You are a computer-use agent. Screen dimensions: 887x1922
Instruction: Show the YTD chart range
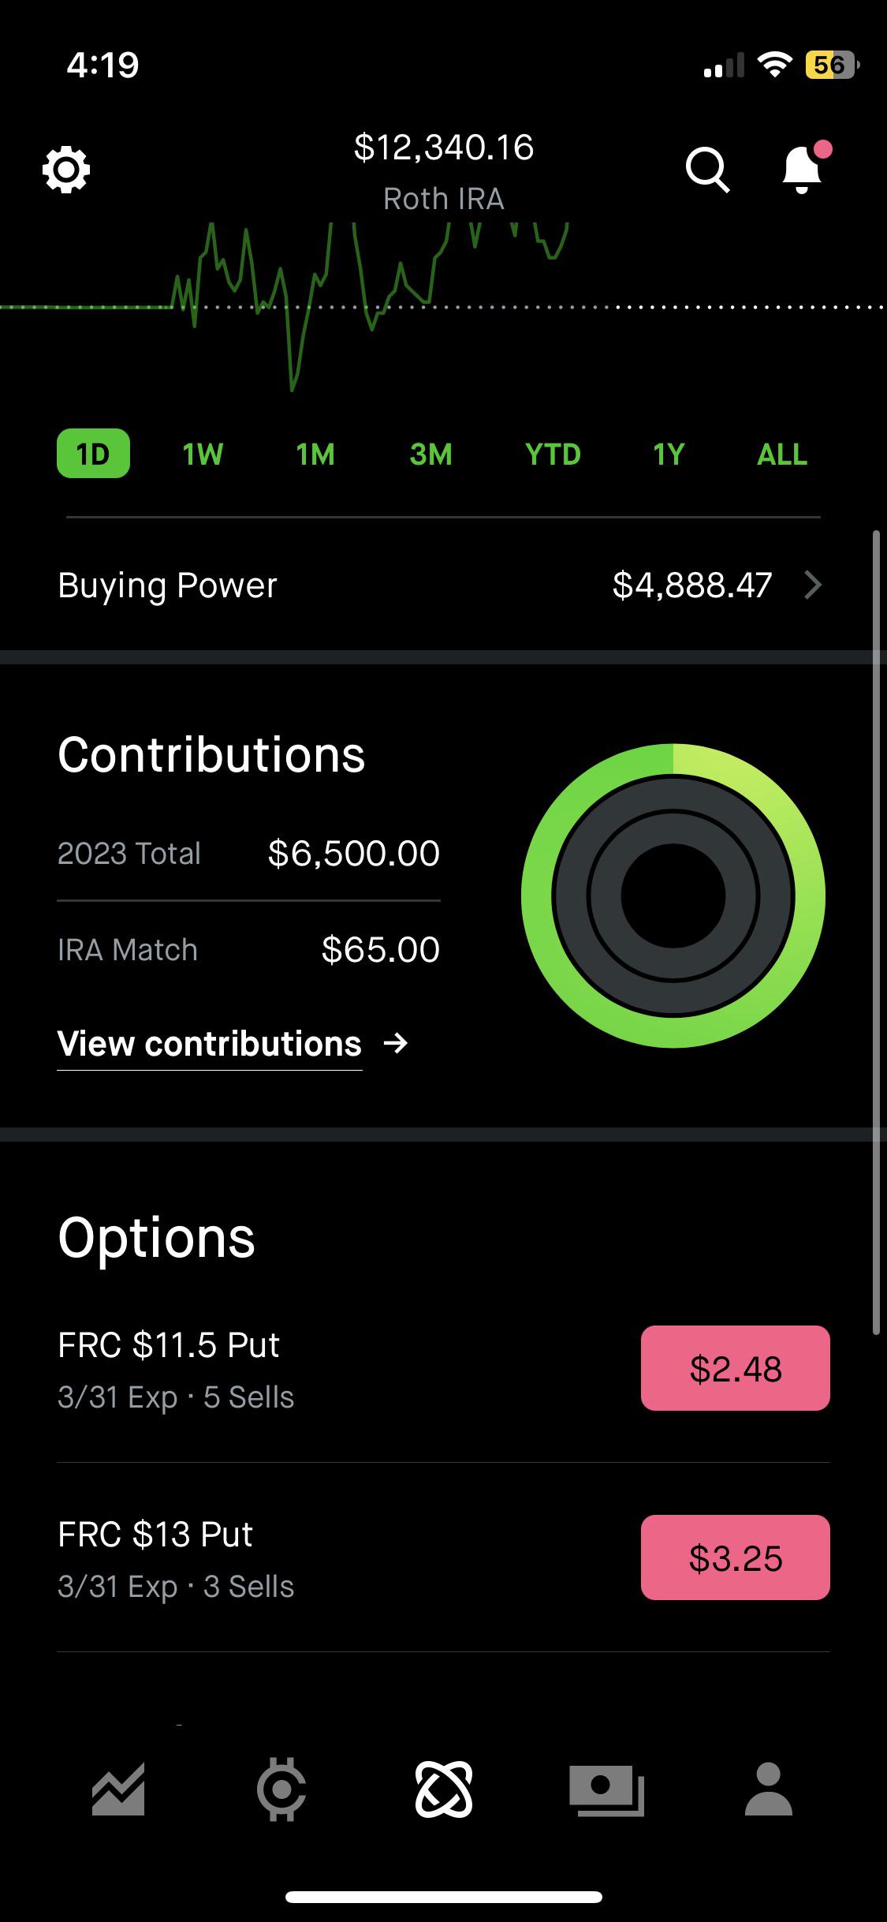(x=553, y=454)
